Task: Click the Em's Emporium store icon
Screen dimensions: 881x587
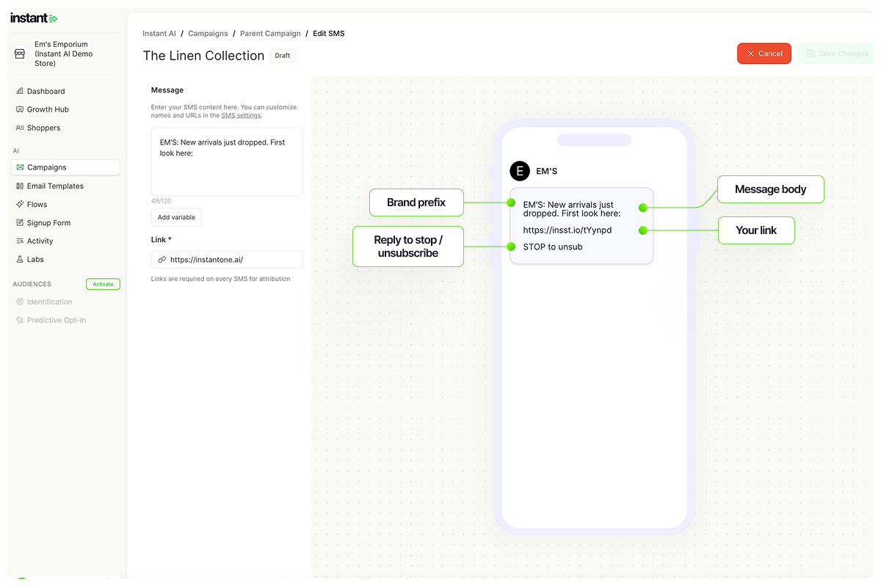Action: click(20, 54)
